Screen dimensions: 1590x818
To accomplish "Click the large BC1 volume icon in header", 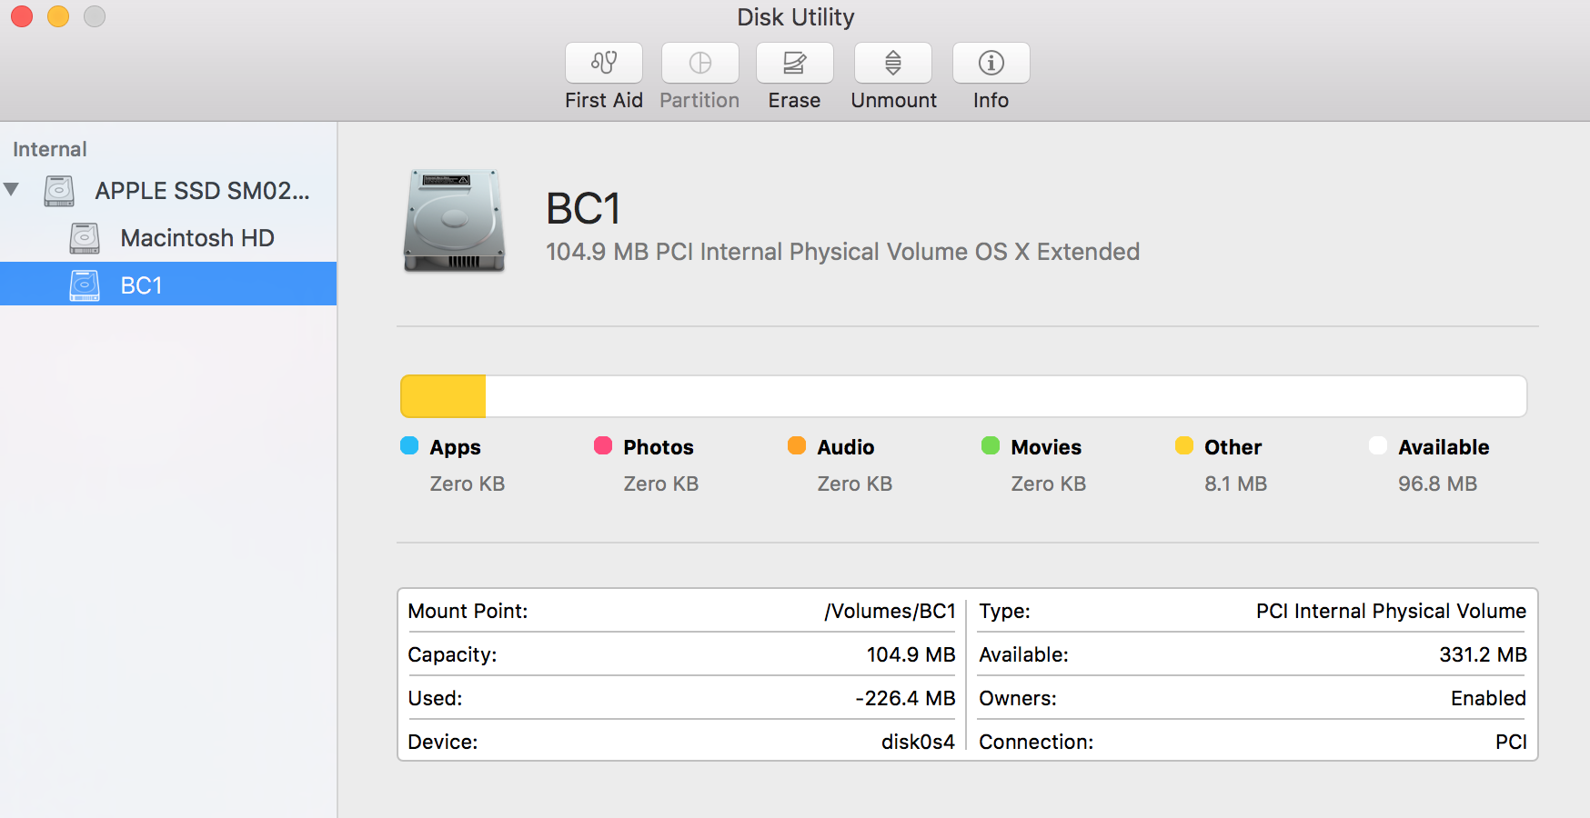I will tap(453, 219).
